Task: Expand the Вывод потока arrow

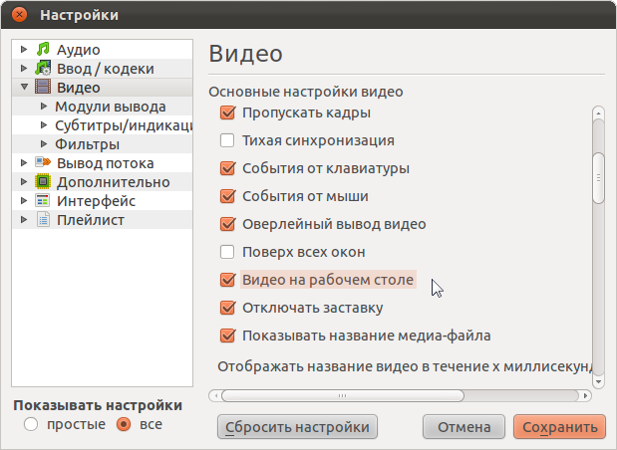Action: tap(24, 162)
